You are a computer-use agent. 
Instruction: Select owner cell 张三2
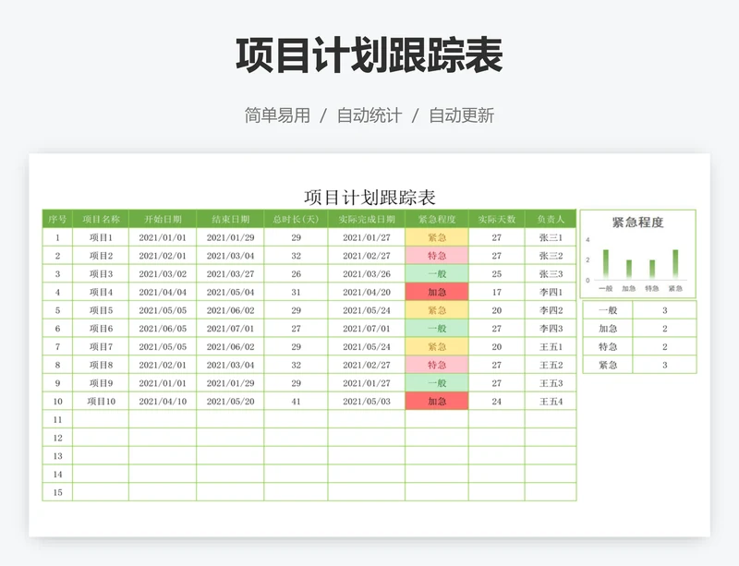point(551,256)
